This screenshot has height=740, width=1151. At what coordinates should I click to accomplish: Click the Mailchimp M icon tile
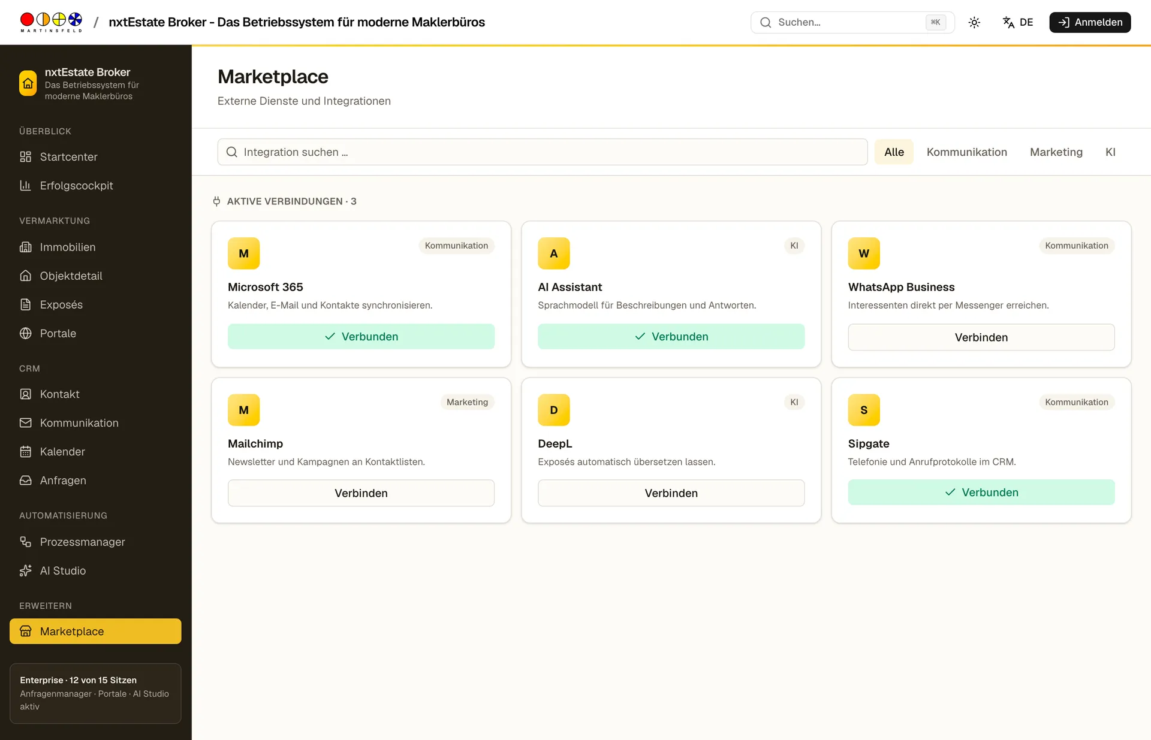243,410
